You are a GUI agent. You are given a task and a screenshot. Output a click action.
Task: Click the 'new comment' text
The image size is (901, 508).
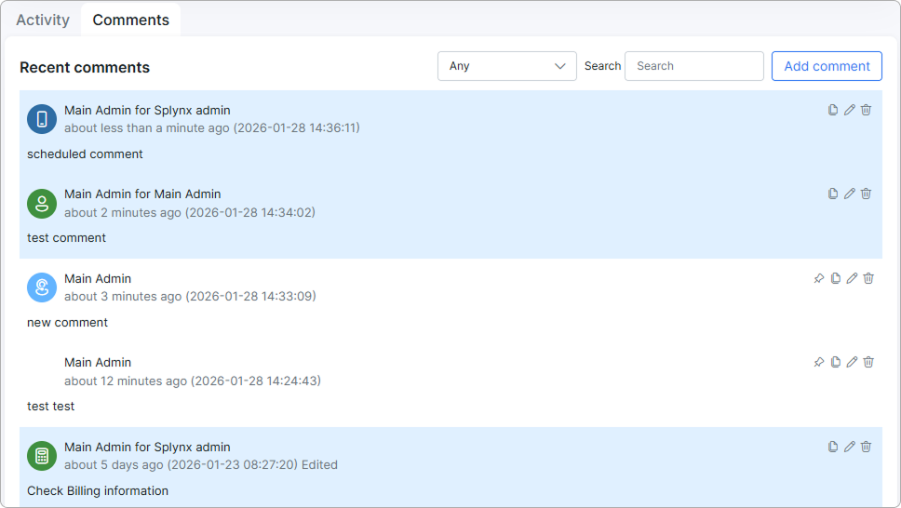[67, 322]
